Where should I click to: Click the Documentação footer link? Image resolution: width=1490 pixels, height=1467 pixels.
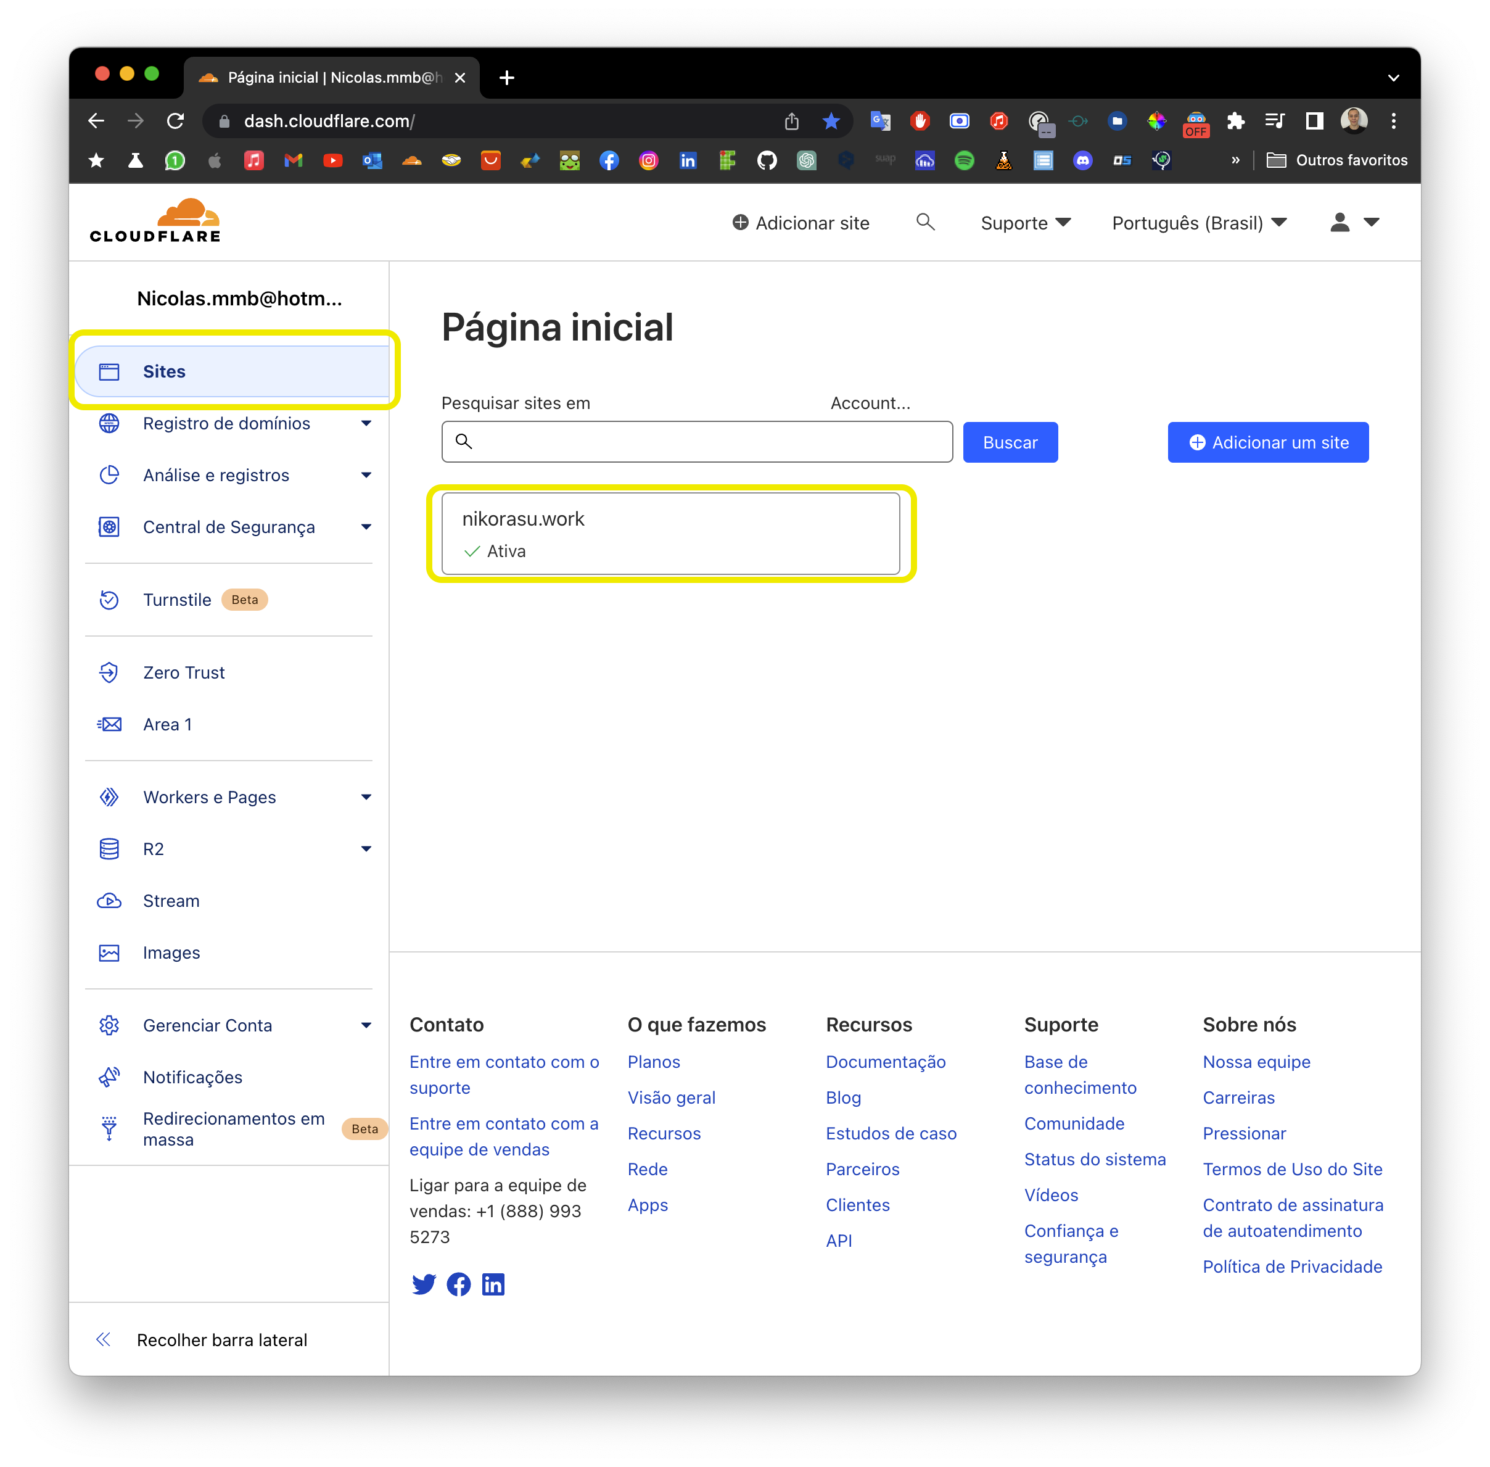tap(885, 1062)
